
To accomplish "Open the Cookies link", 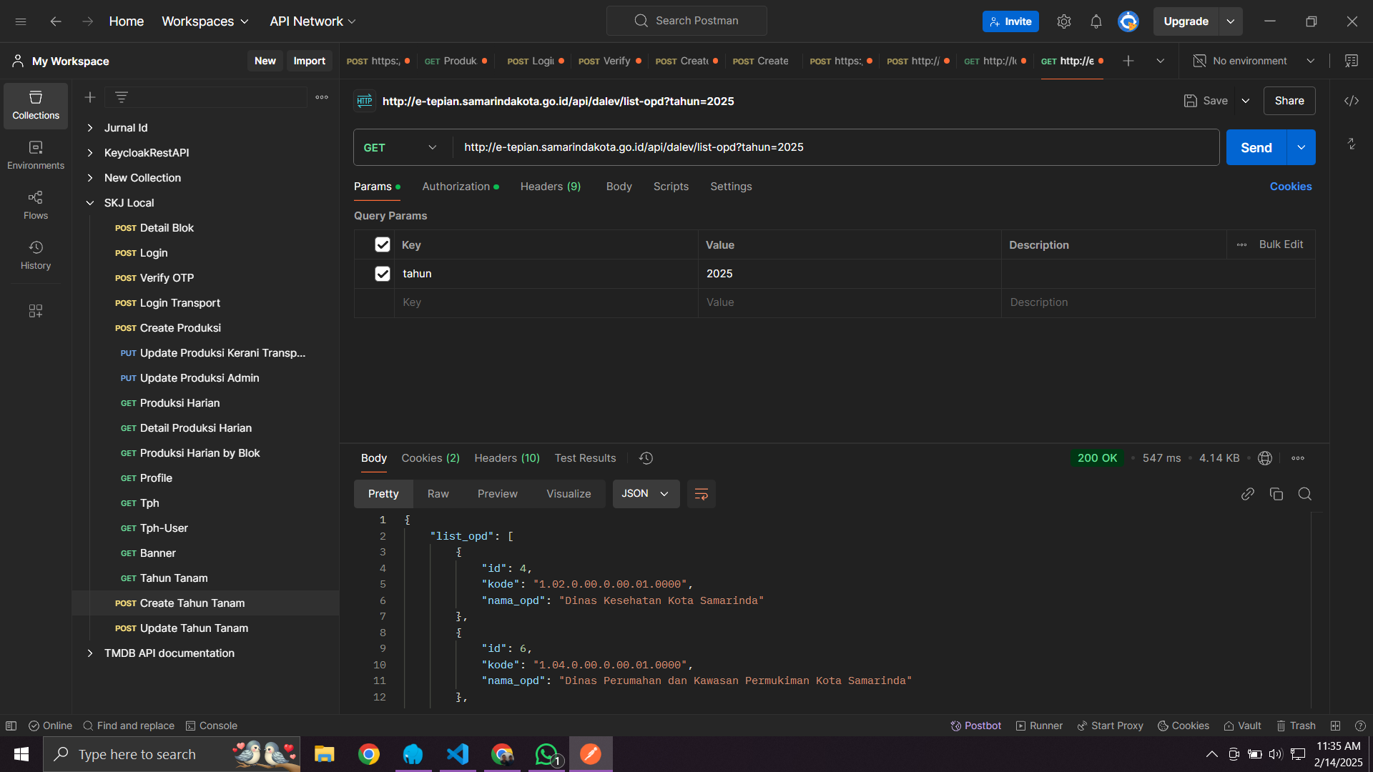I will pos(1290,187).
